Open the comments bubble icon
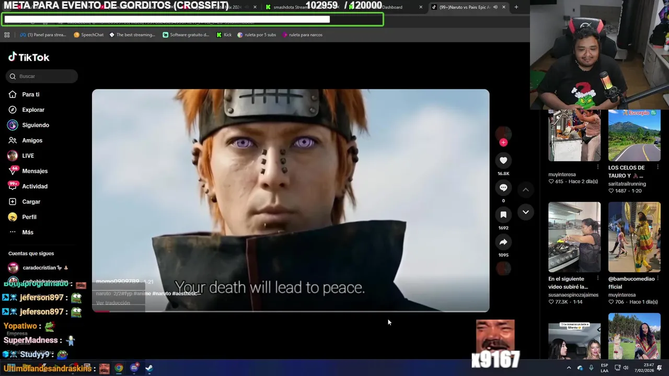 (503, 188)
